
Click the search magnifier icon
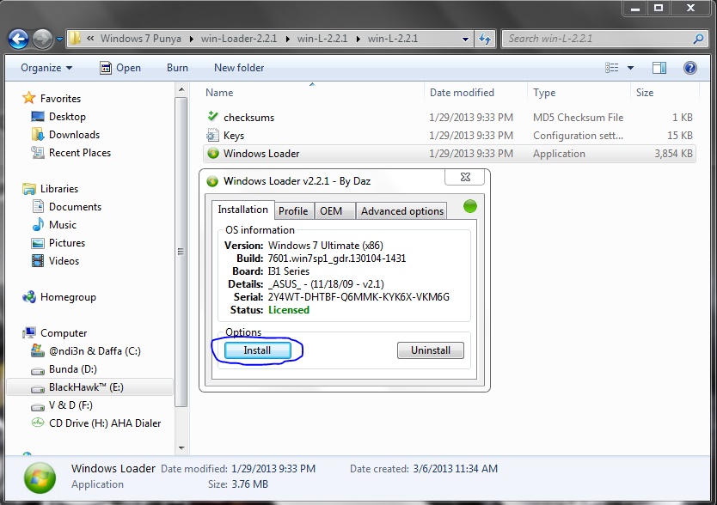pos(698,39)
